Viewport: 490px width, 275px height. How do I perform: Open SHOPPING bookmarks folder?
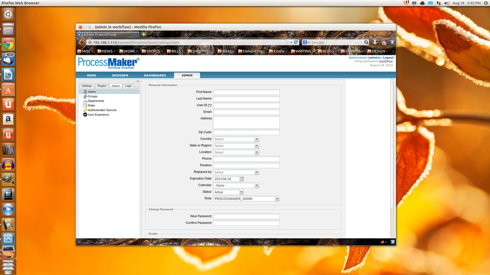[x=200, y=51]
